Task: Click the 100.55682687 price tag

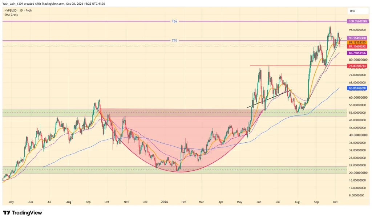Action: coord(358,21)
